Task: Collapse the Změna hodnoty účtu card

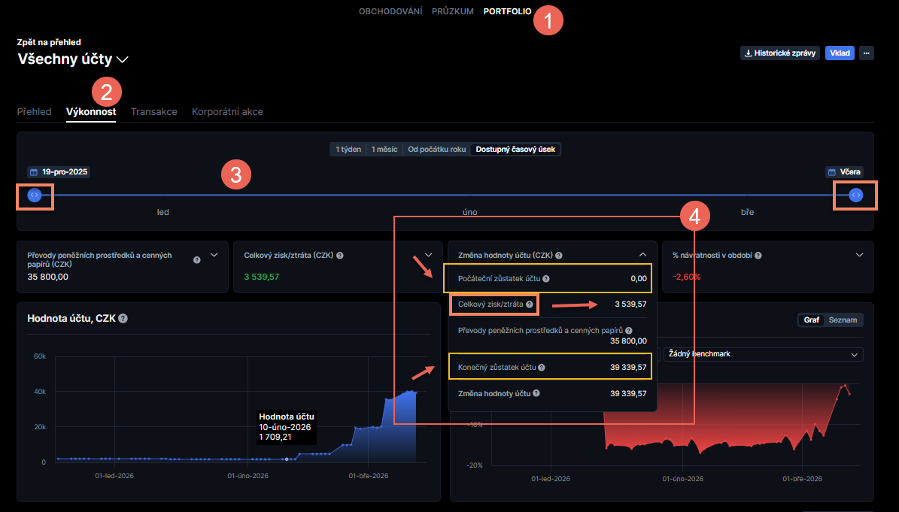Action: 642,255
